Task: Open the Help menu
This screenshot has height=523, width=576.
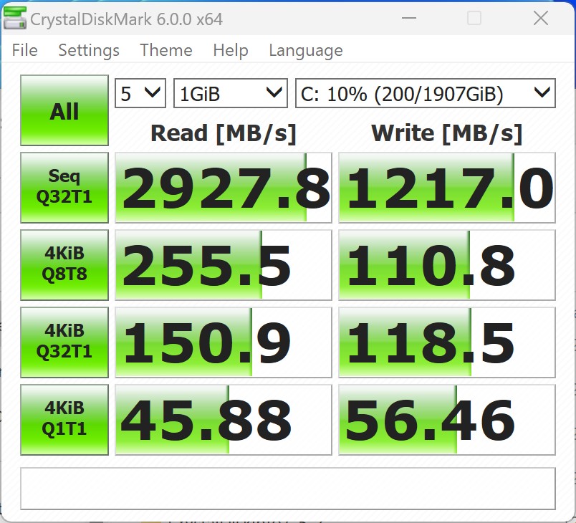Action: pos(231,50)
